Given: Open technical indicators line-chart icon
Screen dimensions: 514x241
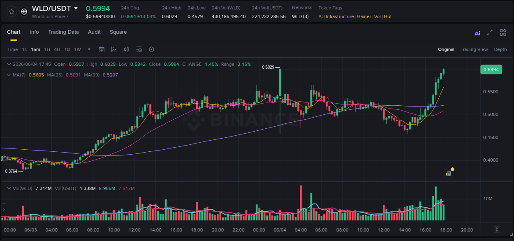Looking at the screenshot, I should pyautogui.click(x=114, y=49).
